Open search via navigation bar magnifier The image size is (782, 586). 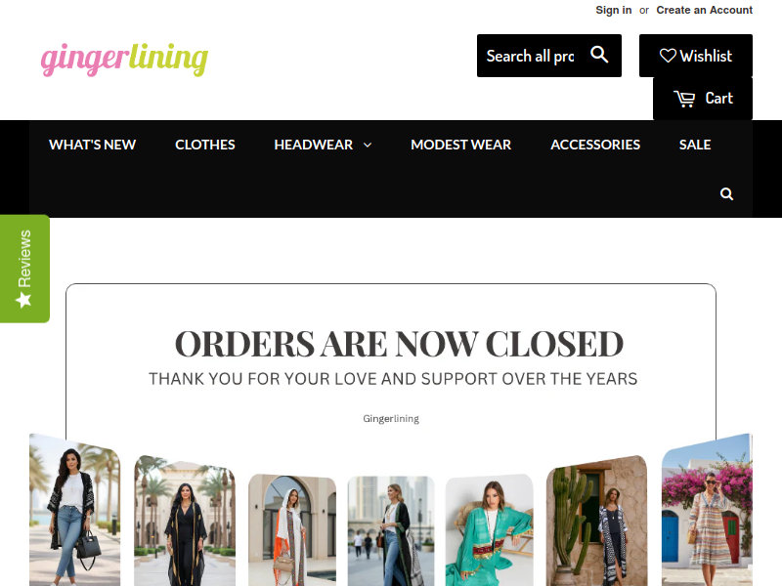[x=726, y=193]
